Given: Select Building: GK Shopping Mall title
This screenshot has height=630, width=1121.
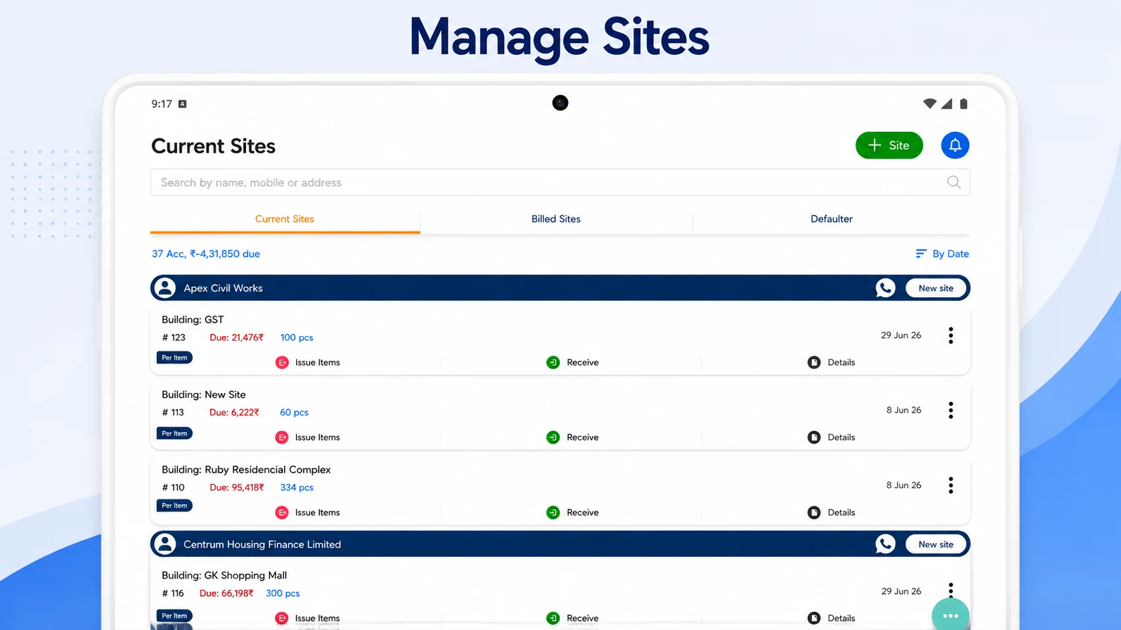Looking at the screenshot, I should pos(224,575).
